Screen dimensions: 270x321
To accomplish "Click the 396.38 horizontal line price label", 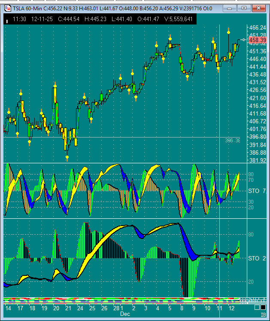I will click(232, 140).
